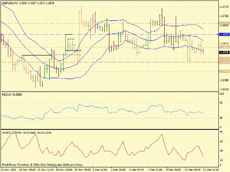Select the top tan dashed line's right circle handle
The width and height of the screenshot is (230, 172).
click(x=218, y=24)
